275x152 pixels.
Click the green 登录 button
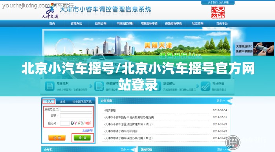click(82, 138)
